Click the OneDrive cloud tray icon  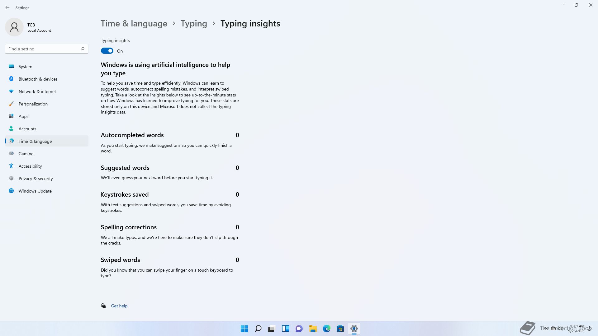553,328
